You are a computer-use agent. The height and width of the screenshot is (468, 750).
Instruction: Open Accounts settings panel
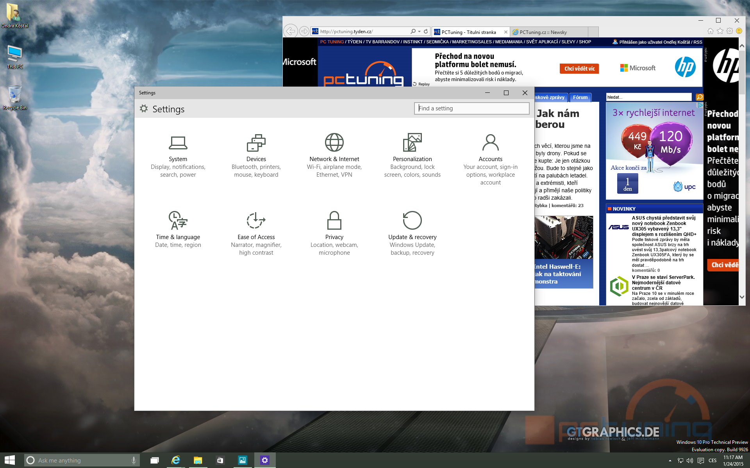[x=490, y=158]
